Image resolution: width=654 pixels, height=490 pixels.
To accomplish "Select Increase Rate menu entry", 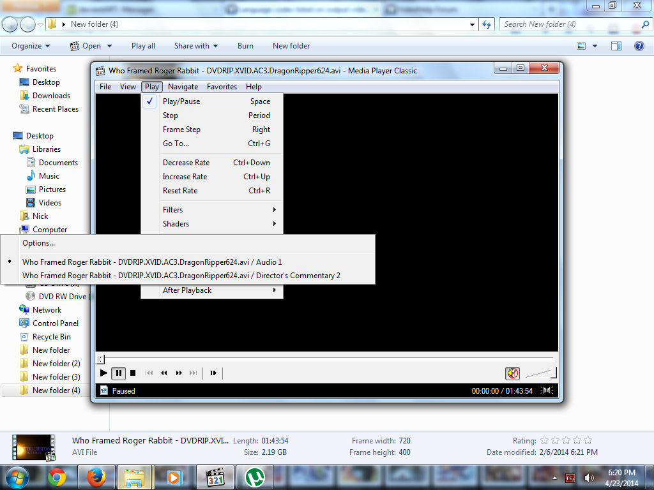I will [x=212, y=177].
